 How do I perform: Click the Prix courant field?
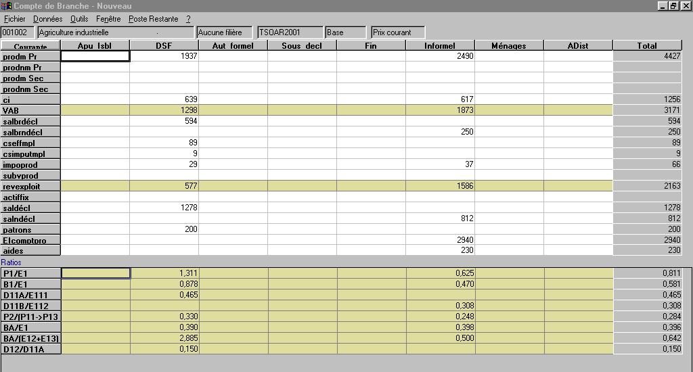point(398,32)
